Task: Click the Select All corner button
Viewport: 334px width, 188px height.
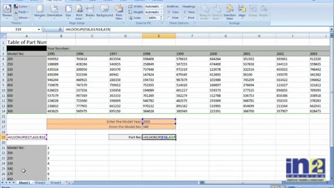Action: click(x=3, y=36)
